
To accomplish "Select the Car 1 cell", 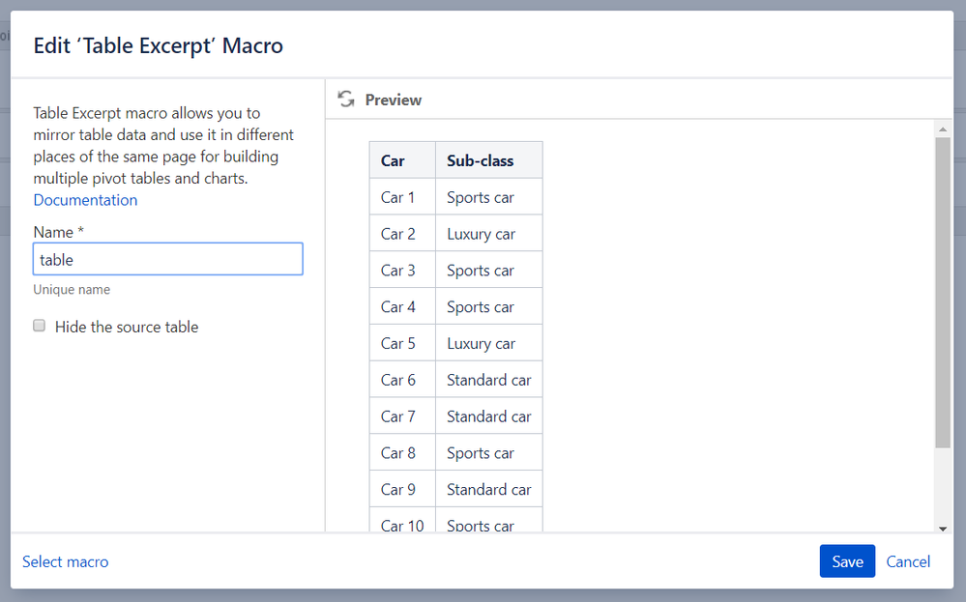I will click(398, 197).
